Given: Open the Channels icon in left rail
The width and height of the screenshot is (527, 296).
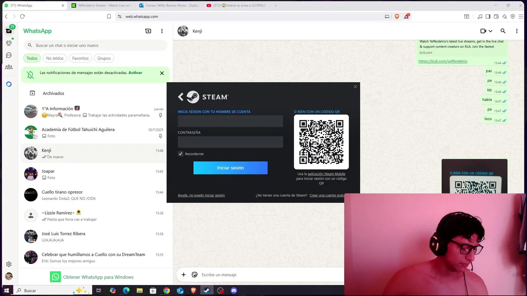Looking at the screenshot, I should pos(9,55).
